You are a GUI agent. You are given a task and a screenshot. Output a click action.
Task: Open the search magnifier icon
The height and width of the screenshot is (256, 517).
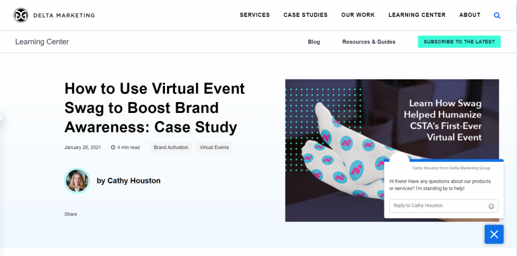click(x=497, y=15)
